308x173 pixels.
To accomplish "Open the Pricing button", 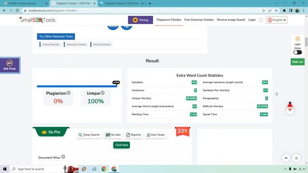I will pyautogui.click(x=141, y=20).
